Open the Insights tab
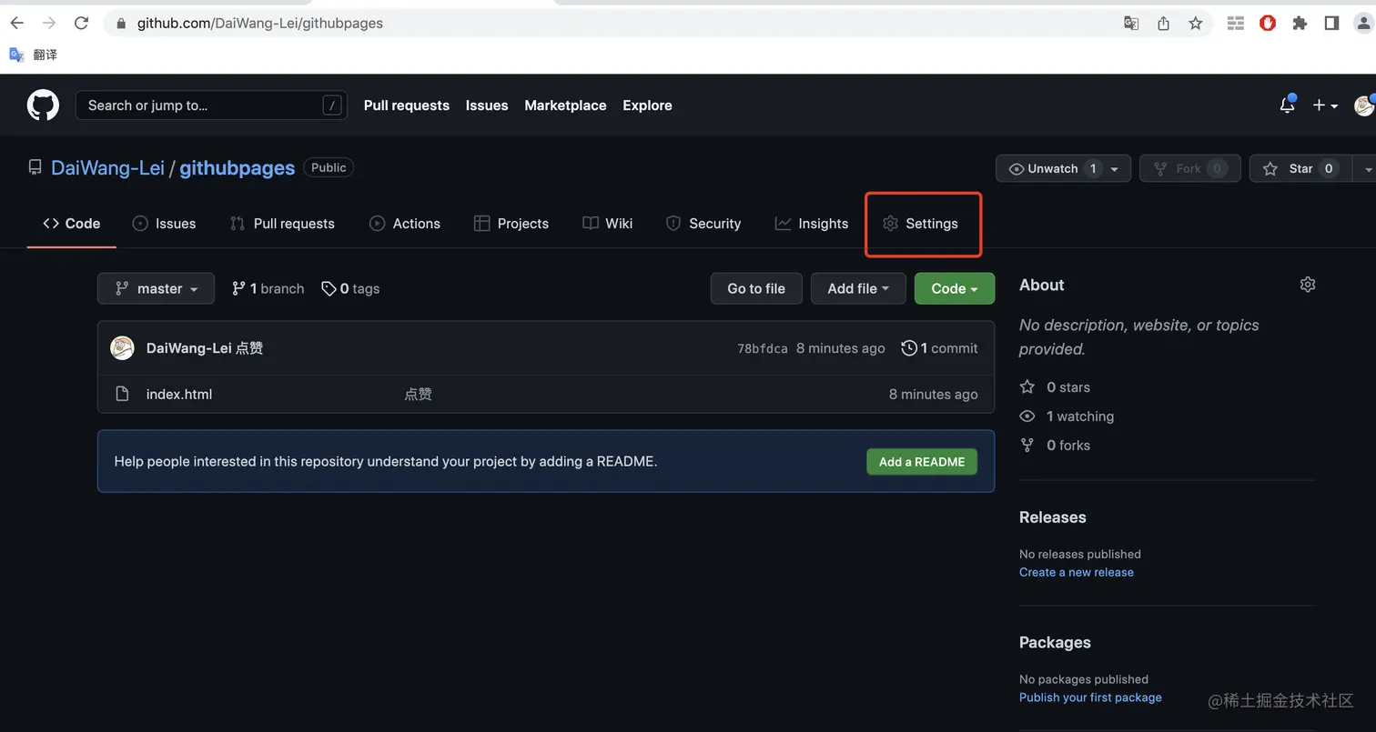Screen dimensions: 1376x732 [x=812, y=224]
